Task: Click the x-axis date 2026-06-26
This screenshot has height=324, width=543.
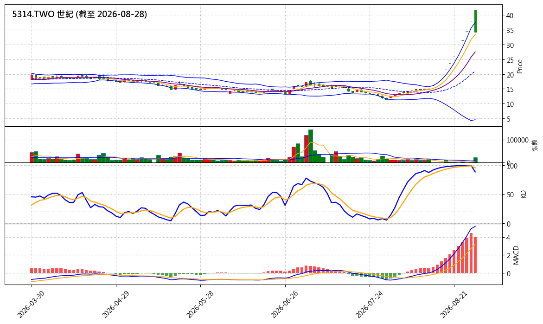Action: (x=284, y=304)
